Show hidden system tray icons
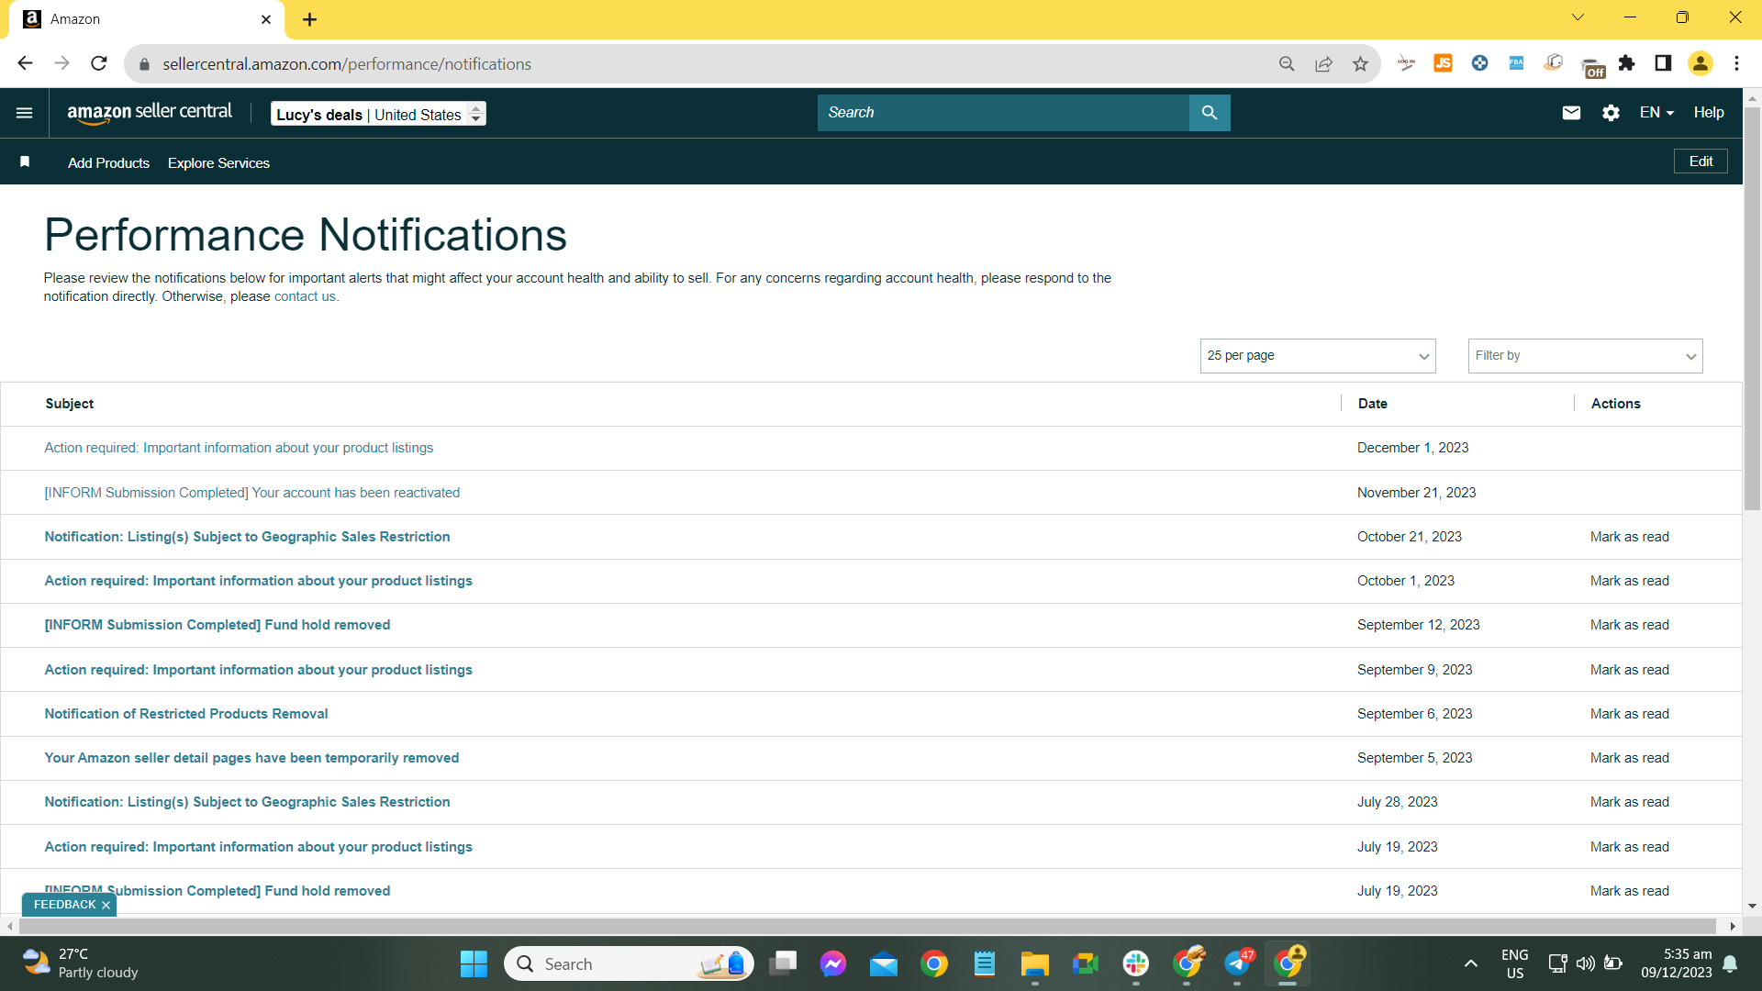This screenshot has height=991, width=1762. coord(1470,963)
